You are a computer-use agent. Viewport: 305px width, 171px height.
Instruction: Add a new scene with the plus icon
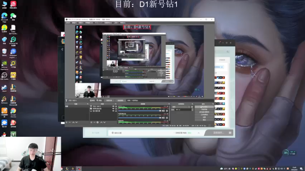click(66, 122)
